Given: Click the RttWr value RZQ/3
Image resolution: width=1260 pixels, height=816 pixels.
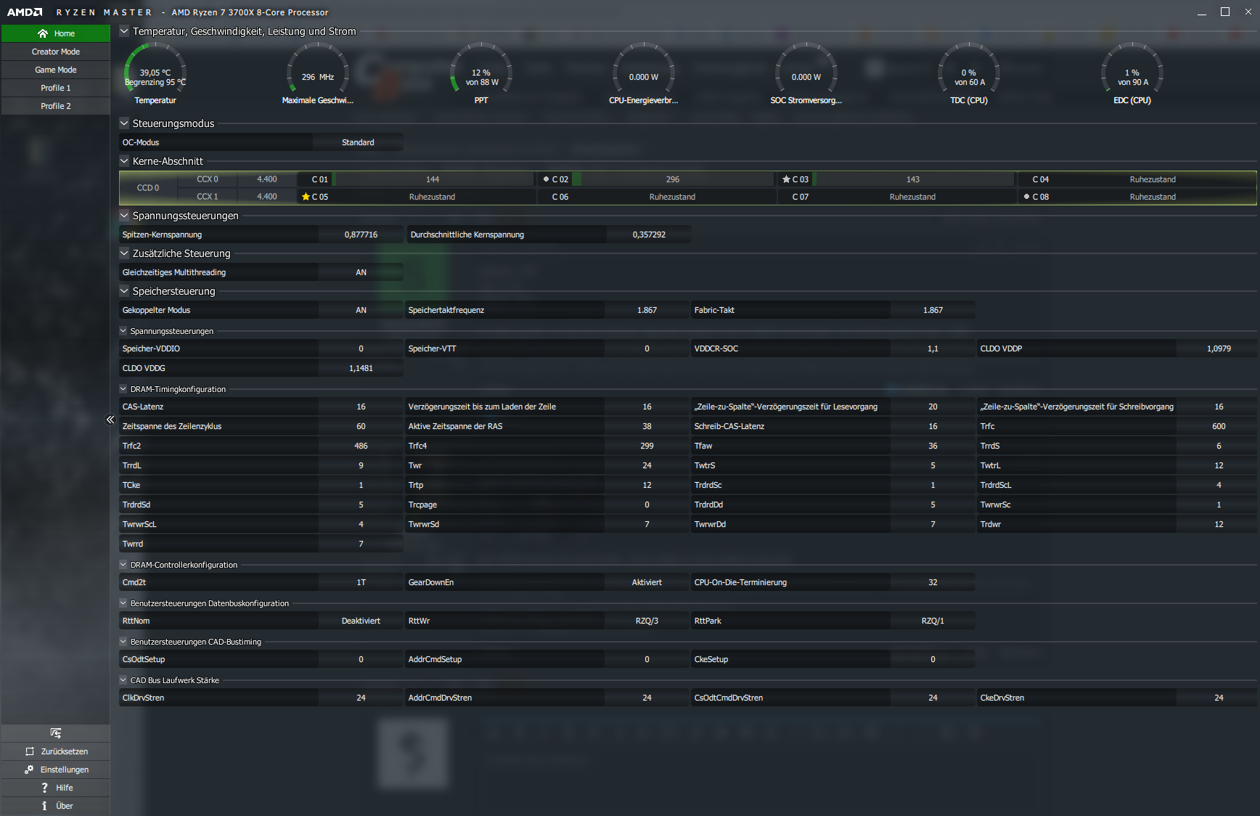Looking at the screenshot, I should point(647,621).
